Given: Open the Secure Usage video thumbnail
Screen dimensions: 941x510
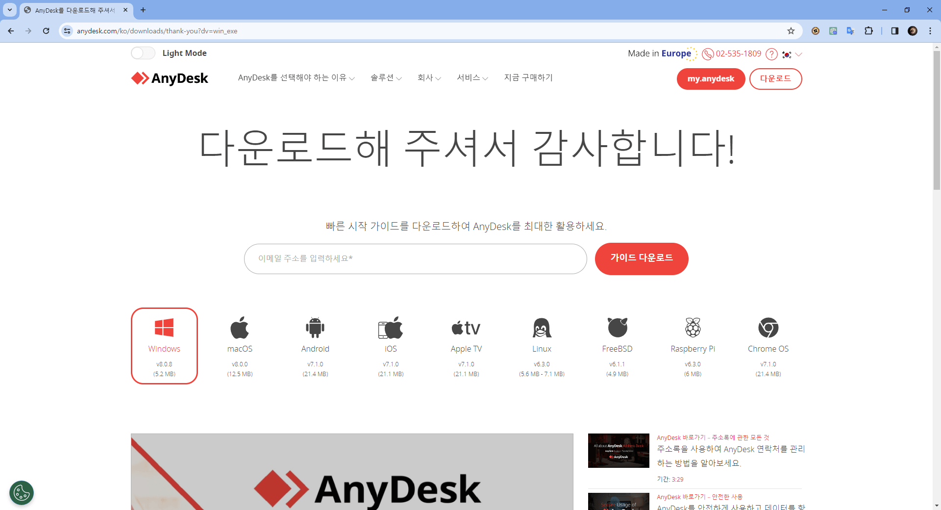Looking at the screenshot, I should [x=619, y=501].
